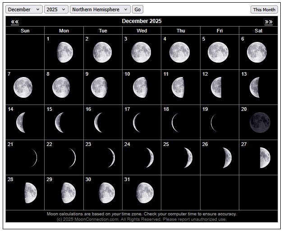
Task: Click the December 2025 calendar title
Action: [x=141, y=21]
